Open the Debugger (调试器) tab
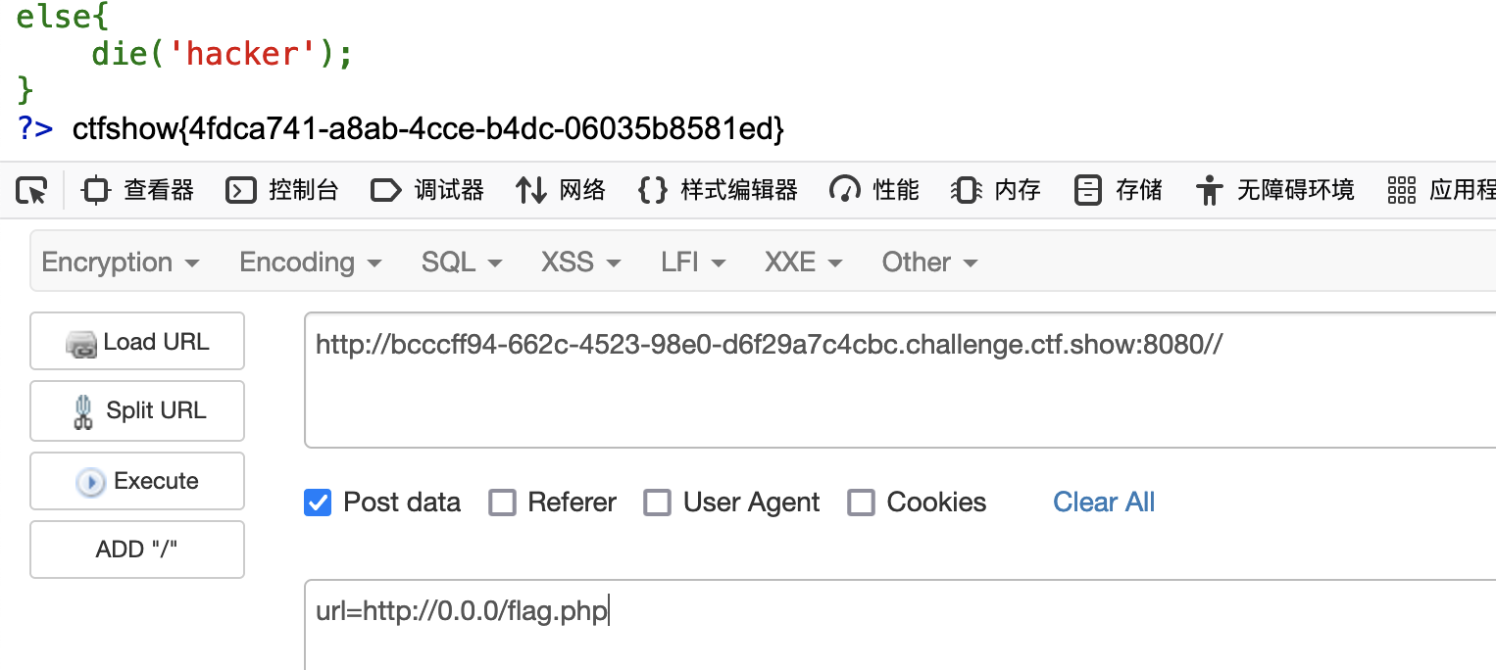Viewport: 1496px width, 670px height. [427, 190]
